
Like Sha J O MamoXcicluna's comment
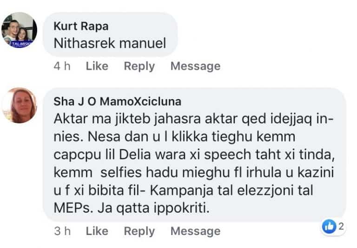[x=97, y=231]
